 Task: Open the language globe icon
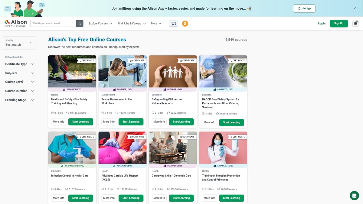click(355, 23)
